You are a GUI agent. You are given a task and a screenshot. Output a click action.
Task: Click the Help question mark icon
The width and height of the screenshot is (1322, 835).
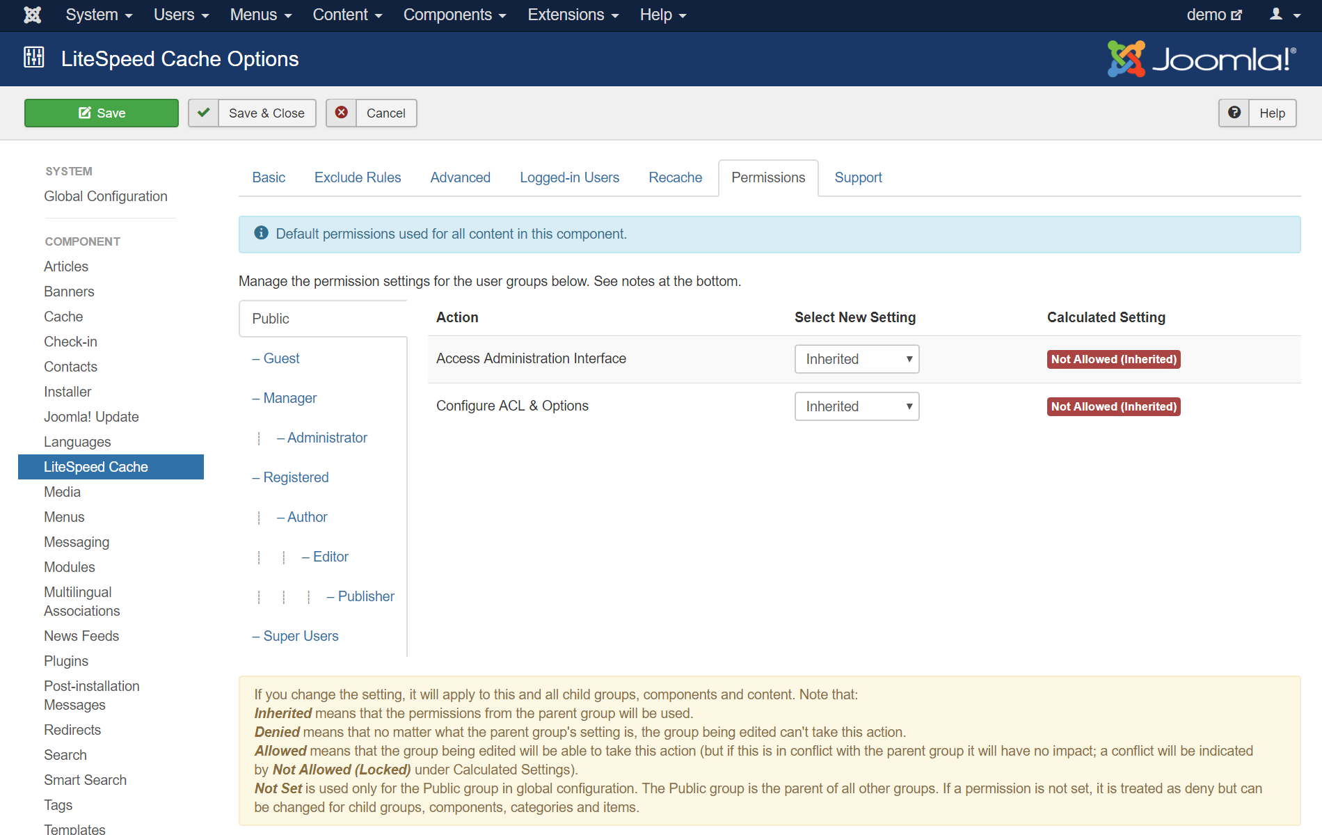pos(1234,113)
